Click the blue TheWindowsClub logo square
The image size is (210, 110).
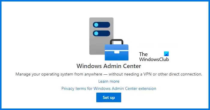[x=166, y=54]
